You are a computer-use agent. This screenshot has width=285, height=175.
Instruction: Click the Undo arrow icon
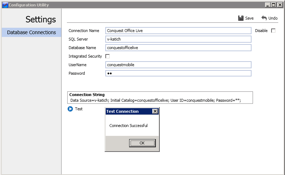tap(264, 18)
